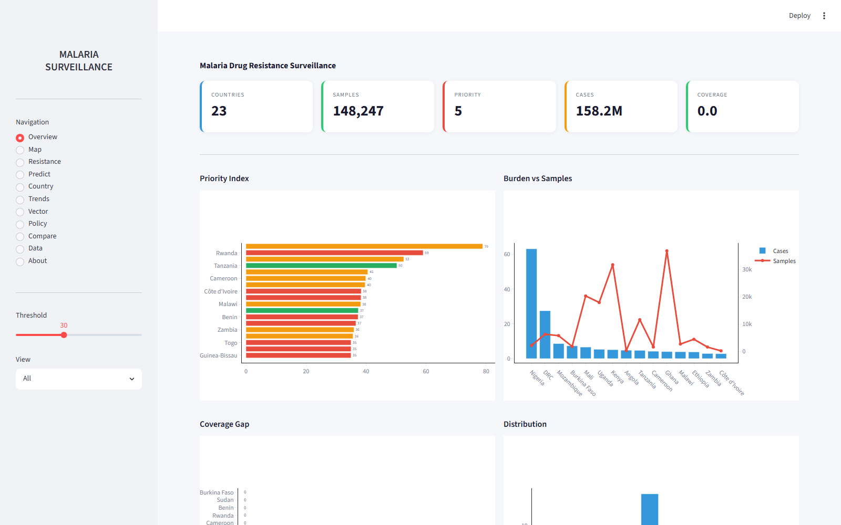The width and height of the screenshot is (841, 525).
Task: Click the Coverage Gap heading
Action: (224, 424)
